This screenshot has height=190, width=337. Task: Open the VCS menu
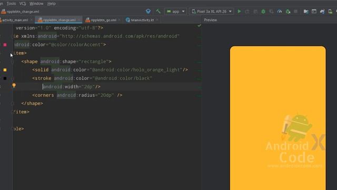click(x=23, y=4)
